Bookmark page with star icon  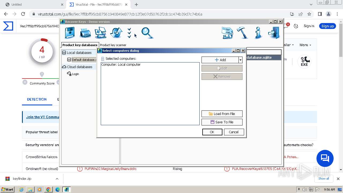pos(309,14)
